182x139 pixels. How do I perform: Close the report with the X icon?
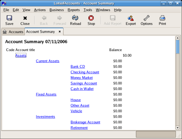pyautogui.click(x=25, y=18)
